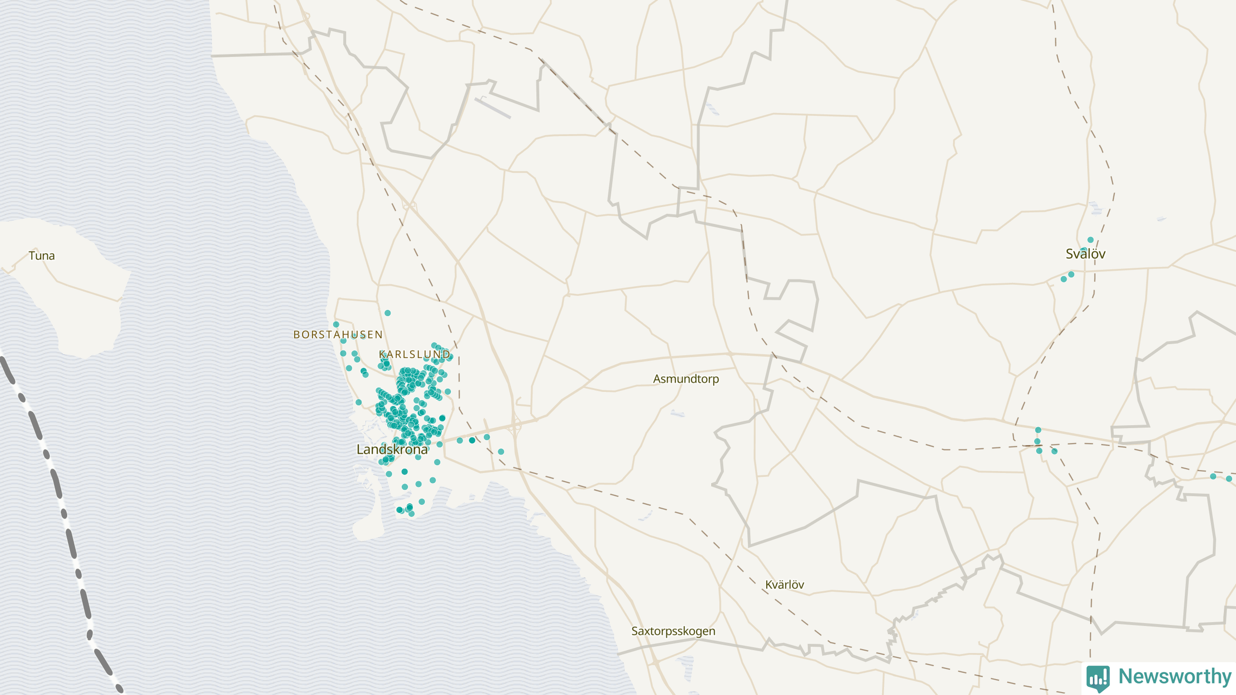Click the easternmost dot on road leaving Landskrona

pos(501,452)
